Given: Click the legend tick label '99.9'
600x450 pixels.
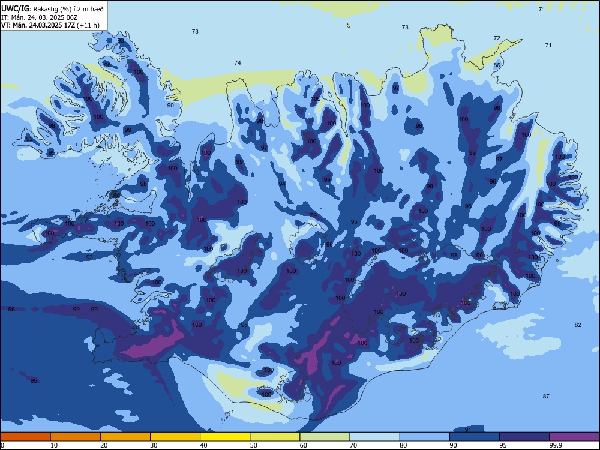Looking at the screenshot, I should click(x=556, y=445).
